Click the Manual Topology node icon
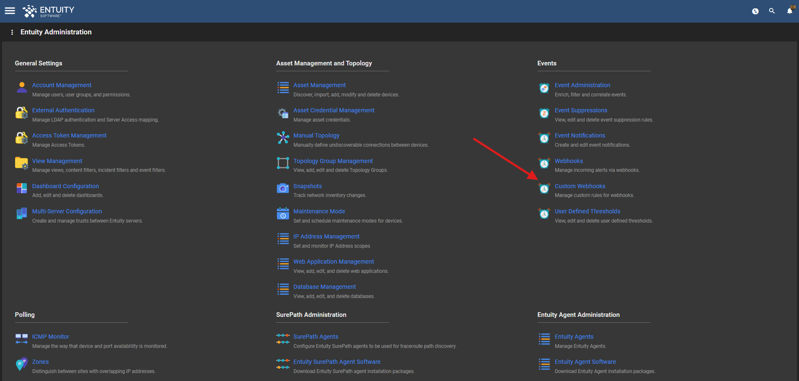The height and width of the screenshot is (381, 799). (x=283, y=137)
